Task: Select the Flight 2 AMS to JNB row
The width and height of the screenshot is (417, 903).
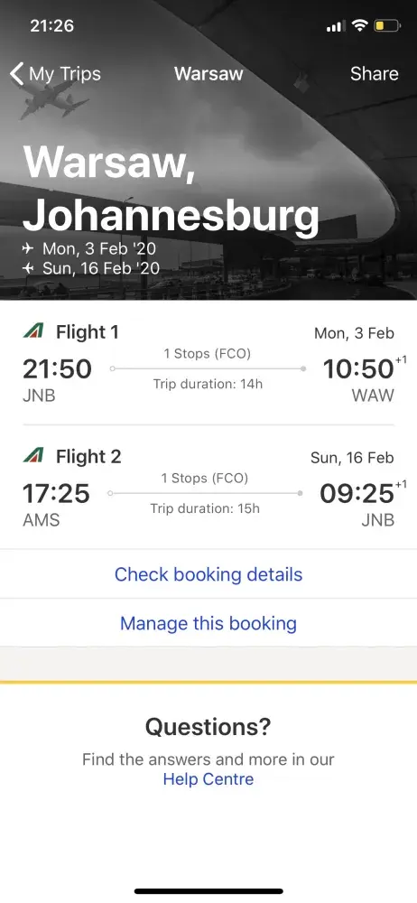Action: click(x=208, y=488)
